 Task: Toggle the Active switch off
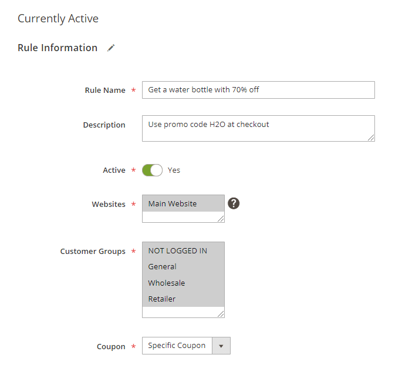(152, 170)
